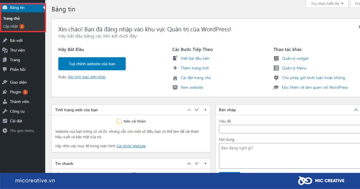Click the Nội dung draft text area
This screenshot has width=360, height=189.
[289, 156]
